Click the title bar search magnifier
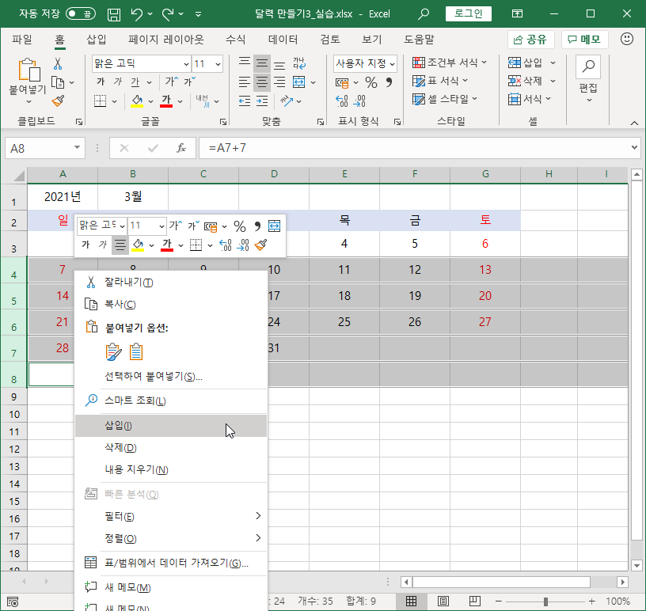Screen dimensions: 646x611 click(x=423, y=14)
